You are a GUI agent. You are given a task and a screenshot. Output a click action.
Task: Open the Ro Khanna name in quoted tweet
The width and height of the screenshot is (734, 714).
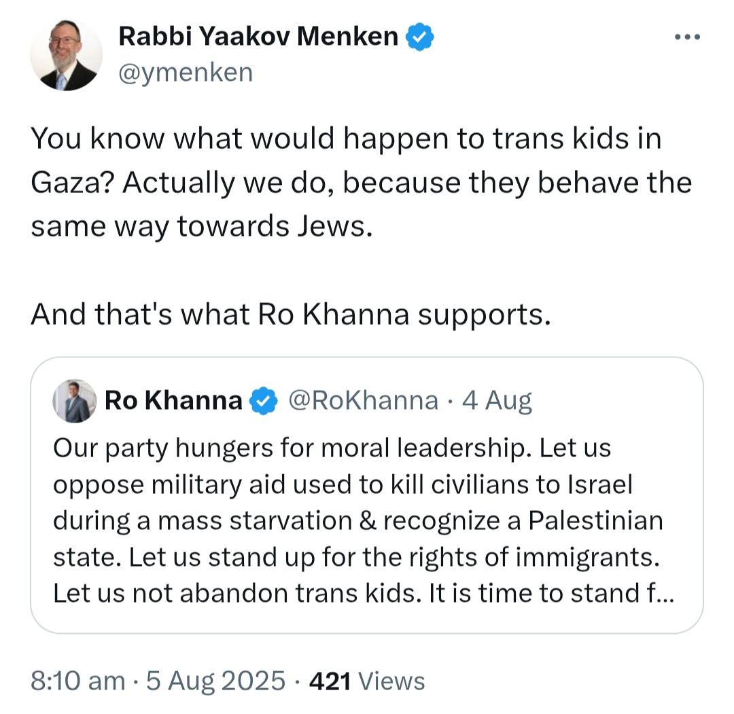pyautogui.click(x=173, y=401)
